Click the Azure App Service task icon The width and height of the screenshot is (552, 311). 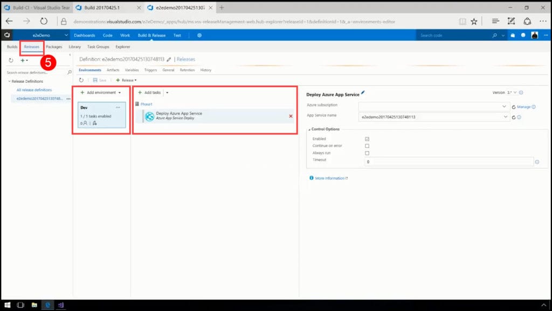[x=150, y=116]
